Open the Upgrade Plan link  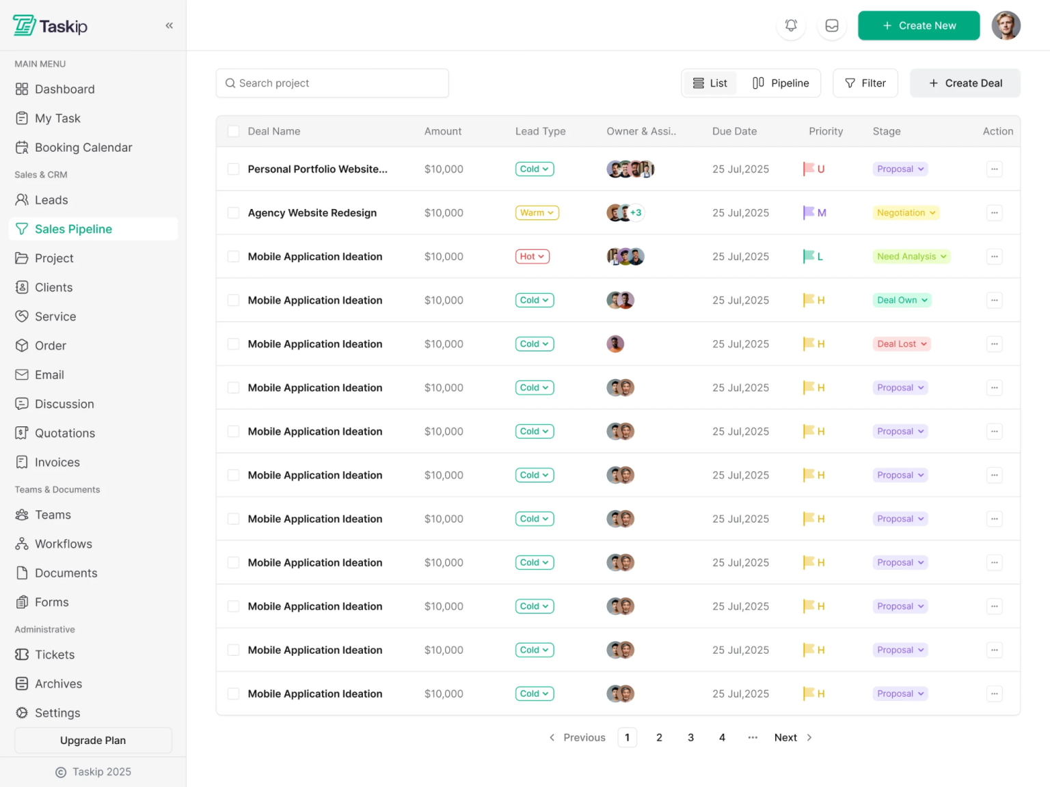tap(92, 740)
